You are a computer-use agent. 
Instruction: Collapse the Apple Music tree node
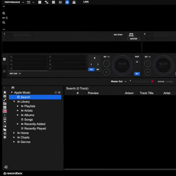tap(12, 92)
